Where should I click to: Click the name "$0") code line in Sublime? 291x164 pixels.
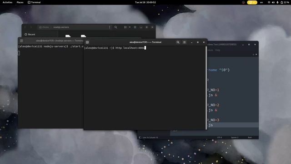click(219, 70)
